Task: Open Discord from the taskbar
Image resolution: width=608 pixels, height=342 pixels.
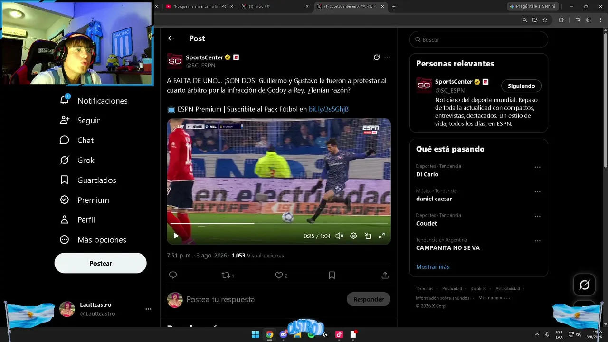Action: coord(284,334)
